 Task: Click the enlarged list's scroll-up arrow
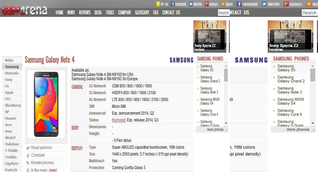[313, 66]
